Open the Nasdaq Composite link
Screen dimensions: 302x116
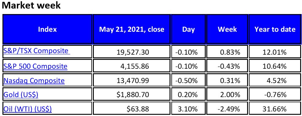pos(34,81)
